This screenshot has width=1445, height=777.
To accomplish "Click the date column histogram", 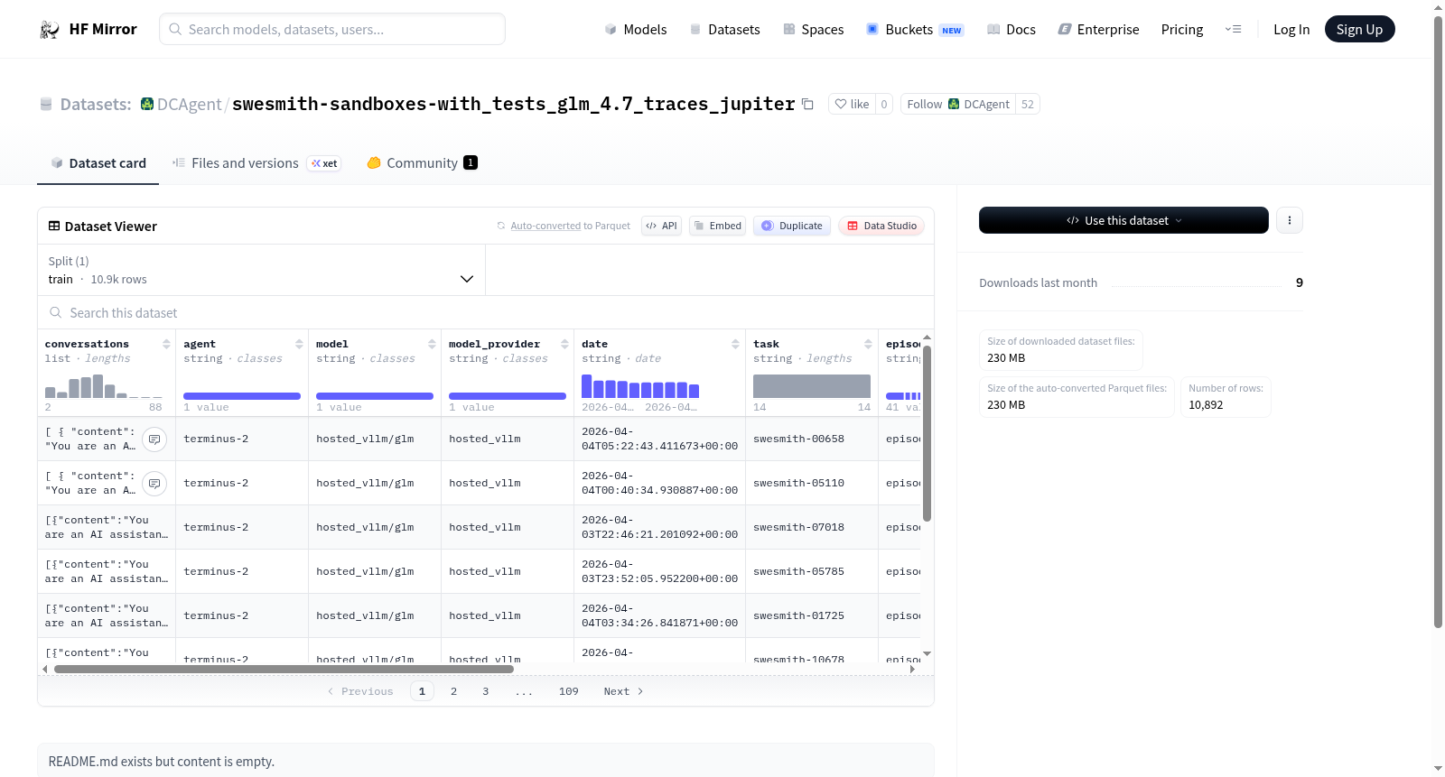I will click(x=640, y=386).
